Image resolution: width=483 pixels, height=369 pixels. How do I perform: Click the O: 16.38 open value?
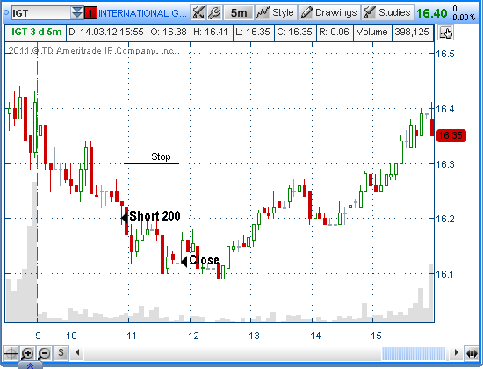169,32
